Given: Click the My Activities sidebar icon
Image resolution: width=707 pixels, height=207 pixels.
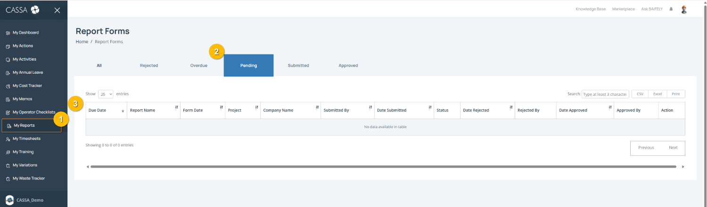Looking at the screenshot, I should tap(8, 60).
